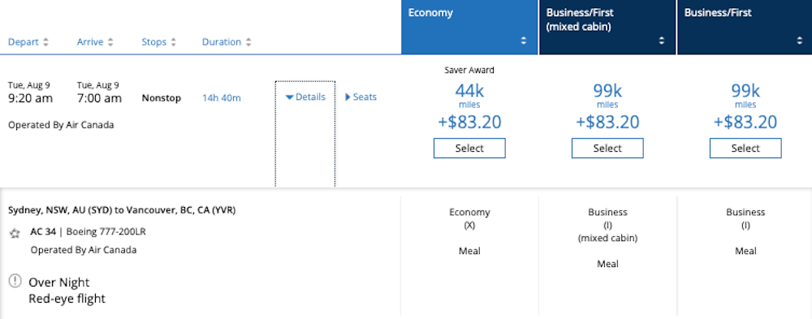Click the 9:20 am departure time
The image size is (812, 319).
(x=31, y=98)
